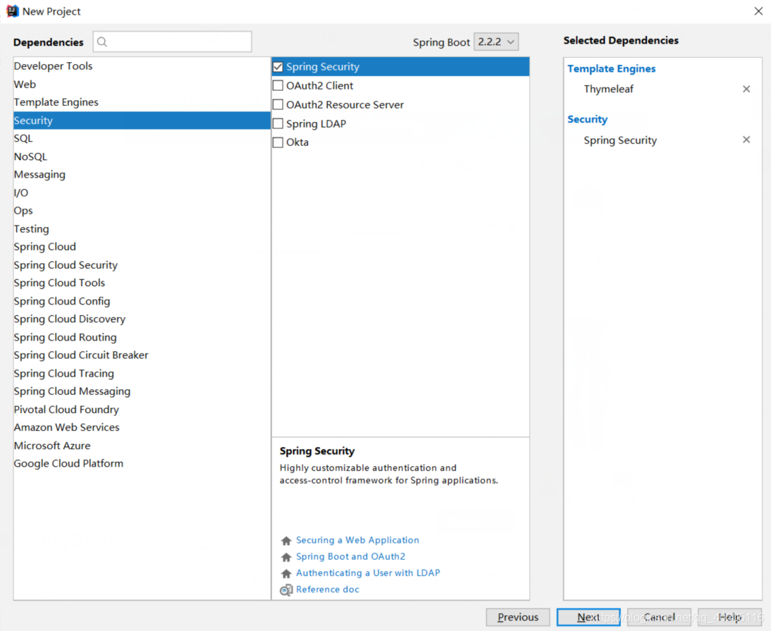The image size is (771, 631).
Task: Open Spring Cloud Tools category
Action: (142, 283)
